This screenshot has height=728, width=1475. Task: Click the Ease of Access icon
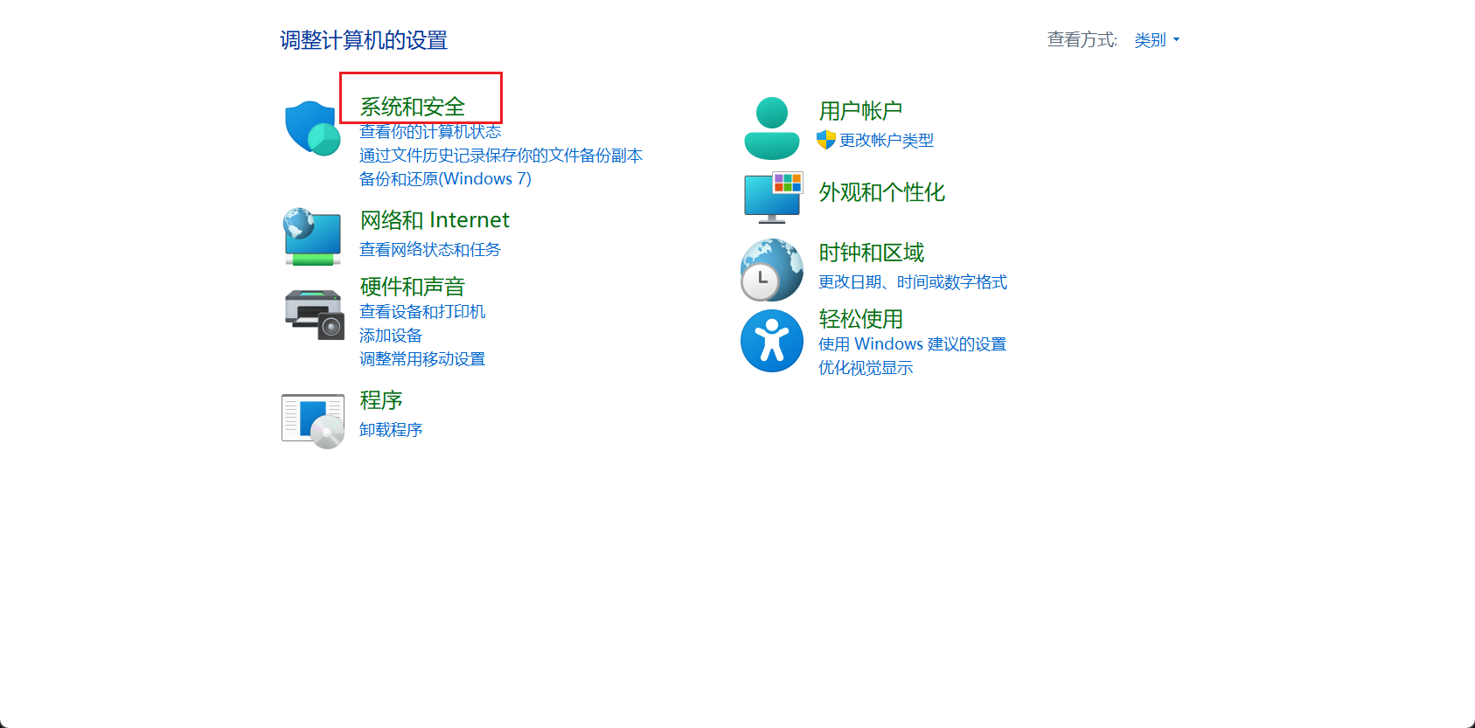click(x=772, y=341)
